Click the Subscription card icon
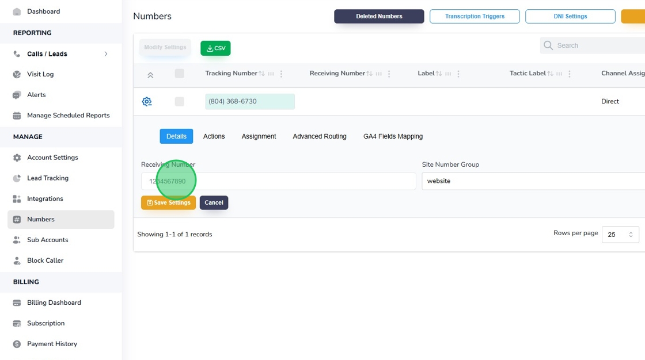Screen dimensions: 645x360 (x=17, y=323)
